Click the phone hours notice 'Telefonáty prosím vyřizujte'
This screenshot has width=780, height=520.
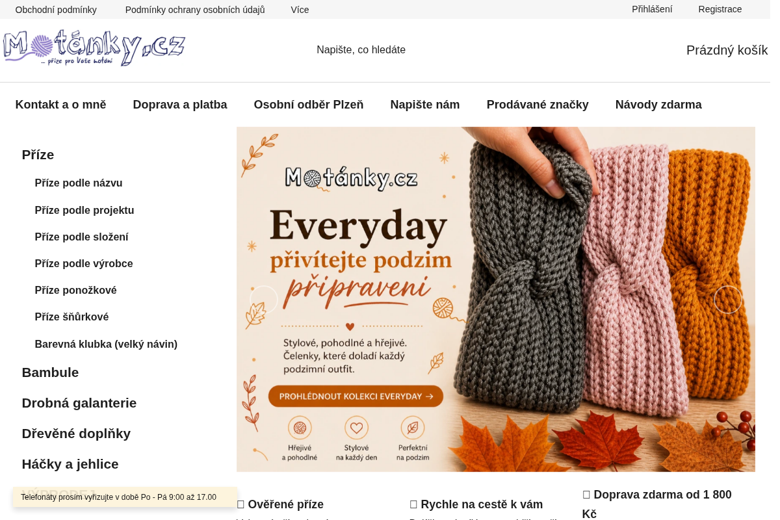[125, 497]
